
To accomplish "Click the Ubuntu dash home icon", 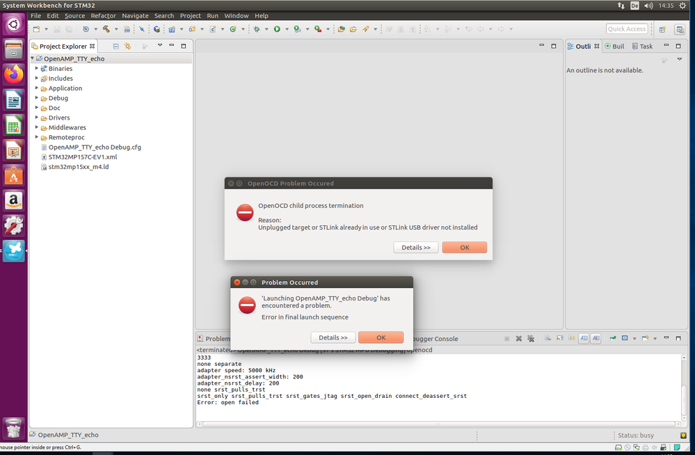I will 14,24.
